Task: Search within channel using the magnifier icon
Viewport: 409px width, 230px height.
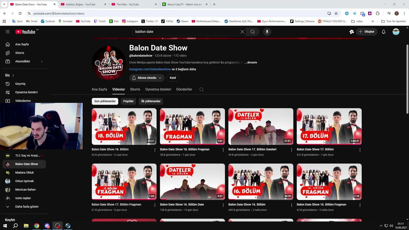Action: pos(201,89)
